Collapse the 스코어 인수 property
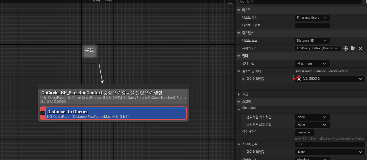Screen dimensions: 367x160 point(239,144)
